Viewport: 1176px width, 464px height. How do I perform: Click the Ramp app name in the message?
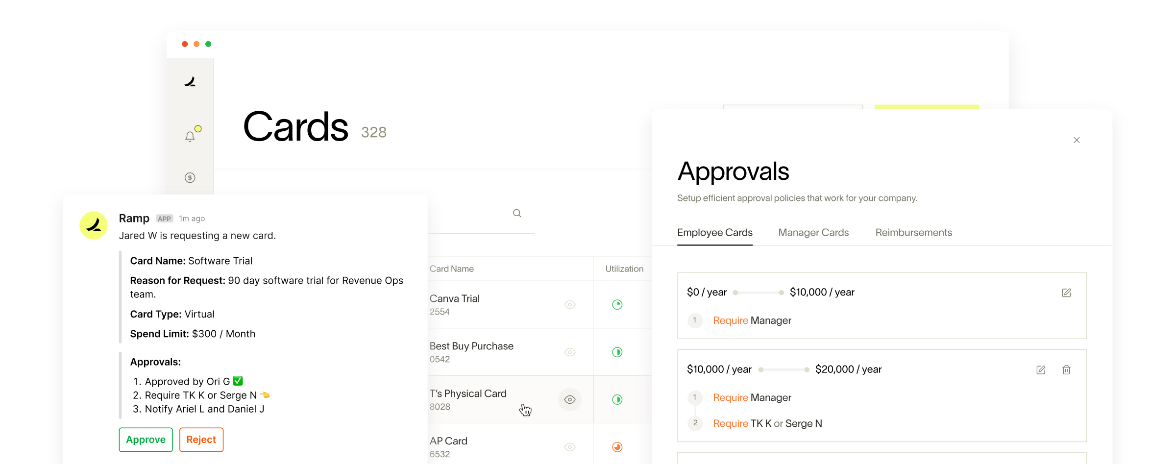click(x=134, y=218)
